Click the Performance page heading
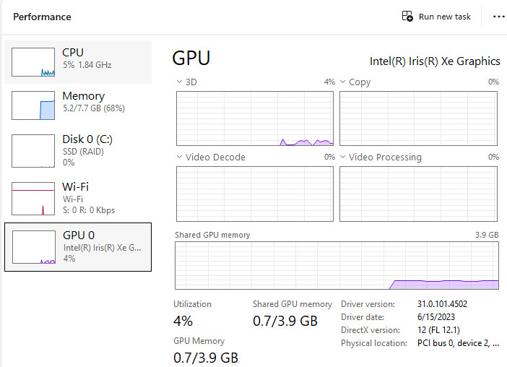The height and width of the screenshot is (367, 507). [42, 17]
